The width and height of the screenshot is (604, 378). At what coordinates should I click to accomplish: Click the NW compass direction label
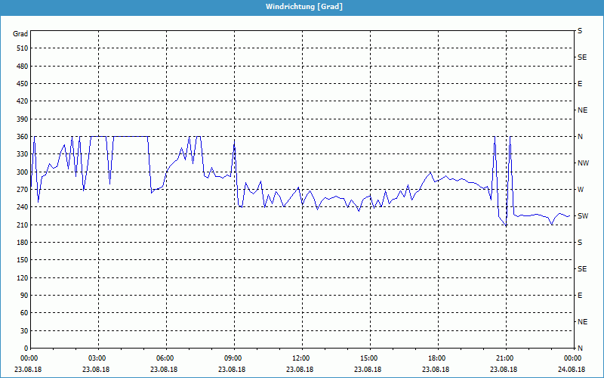click(583, 163)
